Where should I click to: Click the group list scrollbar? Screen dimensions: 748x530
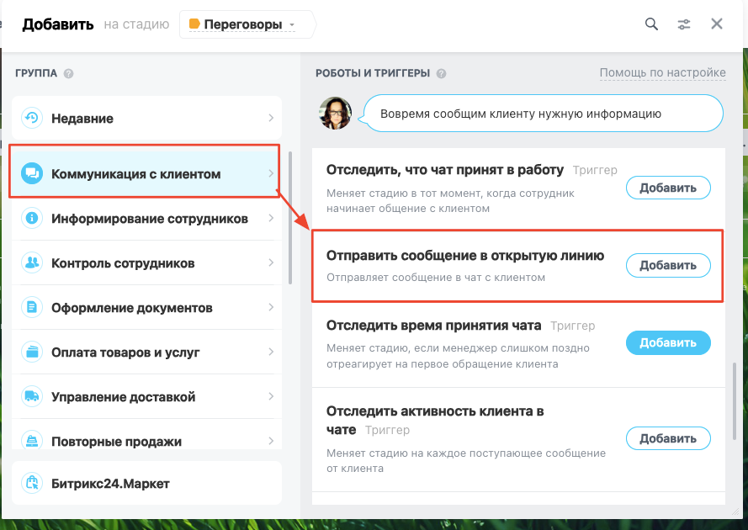[290, 218]
